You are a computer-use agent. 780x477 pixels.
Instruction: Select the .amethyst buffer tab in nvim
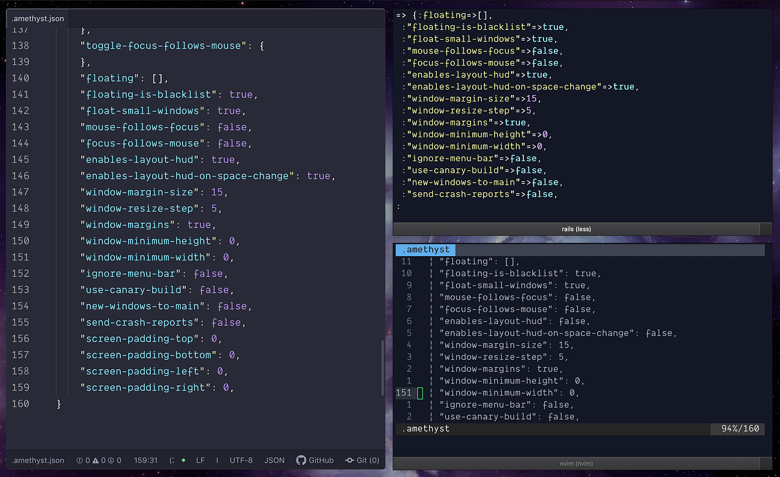(x=425, y=249)
